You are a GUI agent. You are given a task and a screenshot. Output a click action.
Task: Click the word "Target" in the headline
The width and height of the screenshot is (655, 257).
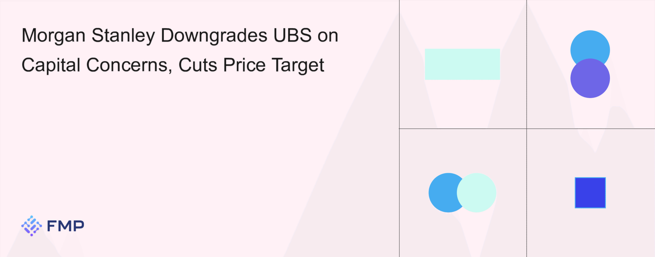(298, 66)
